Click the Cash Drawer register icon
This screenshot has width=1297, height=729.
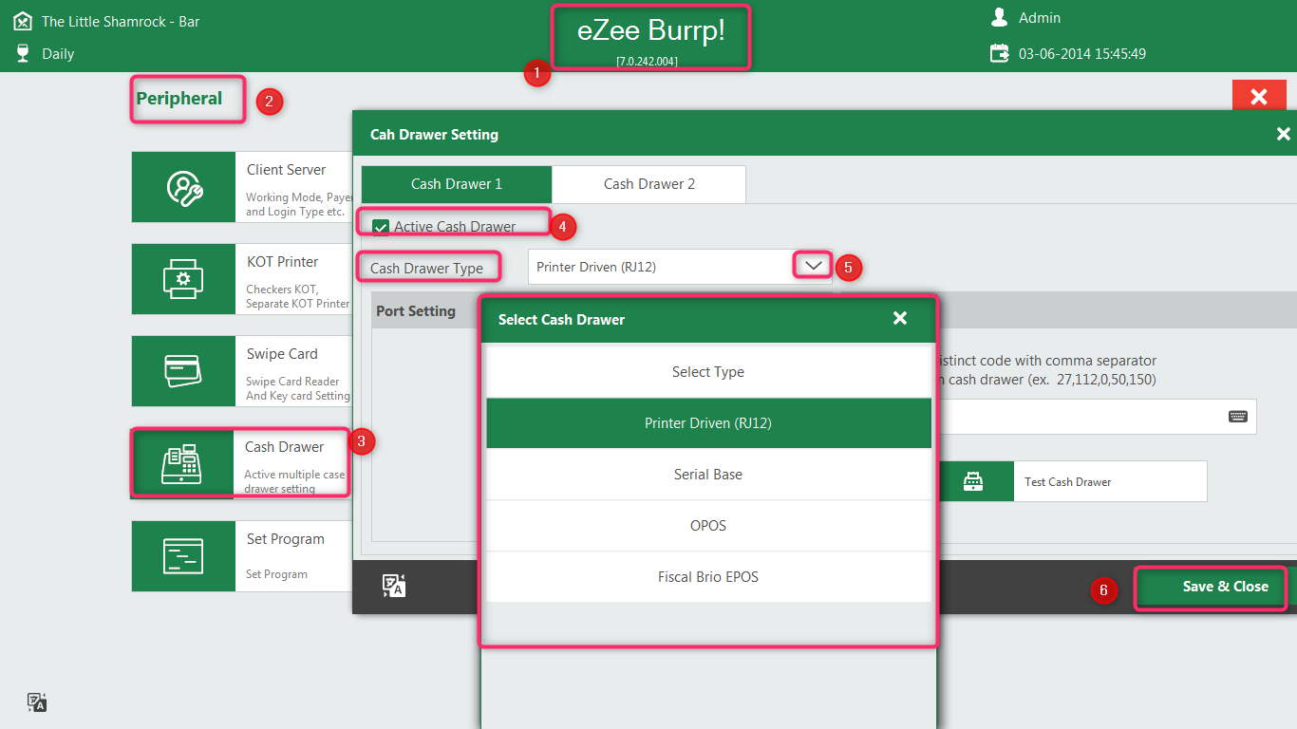point(183,463)
